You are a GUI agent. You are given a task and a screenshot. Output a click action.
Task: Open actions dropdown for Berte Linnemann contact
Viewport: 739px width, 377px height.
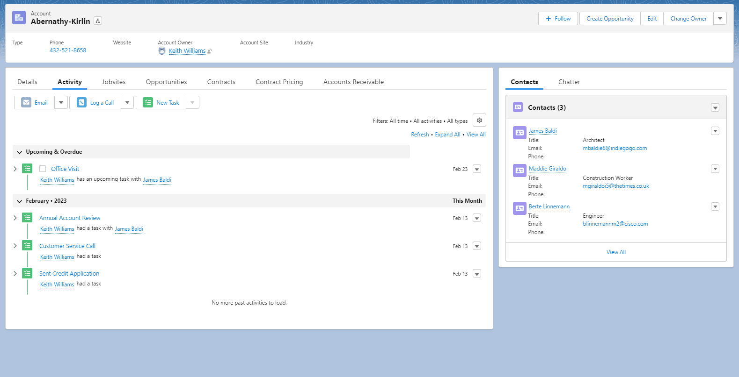point(715,206)
